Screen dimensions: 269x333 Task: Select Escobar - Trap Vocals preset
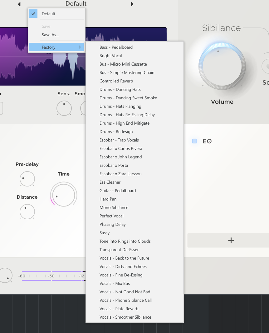[x=119, y=140]
